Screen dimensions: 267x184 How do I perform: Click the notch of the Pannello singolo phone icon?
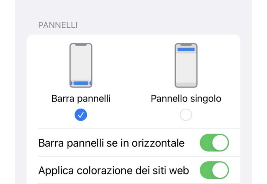186,45
